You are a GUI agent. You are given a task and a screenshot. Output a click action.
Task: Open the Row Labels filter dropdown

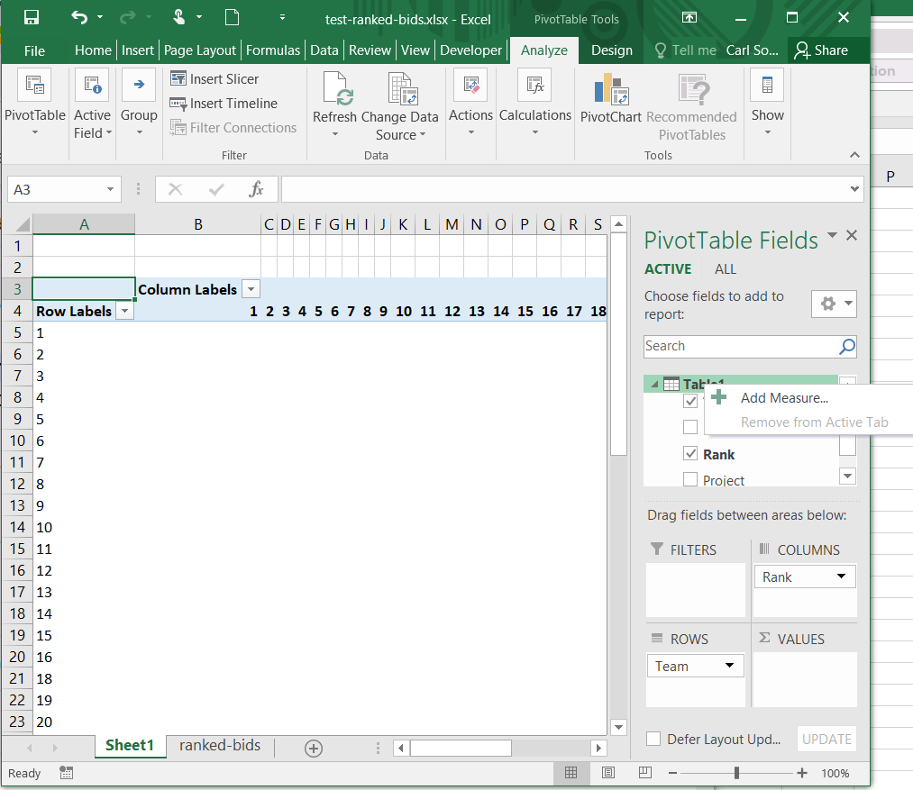pos(125,312)
